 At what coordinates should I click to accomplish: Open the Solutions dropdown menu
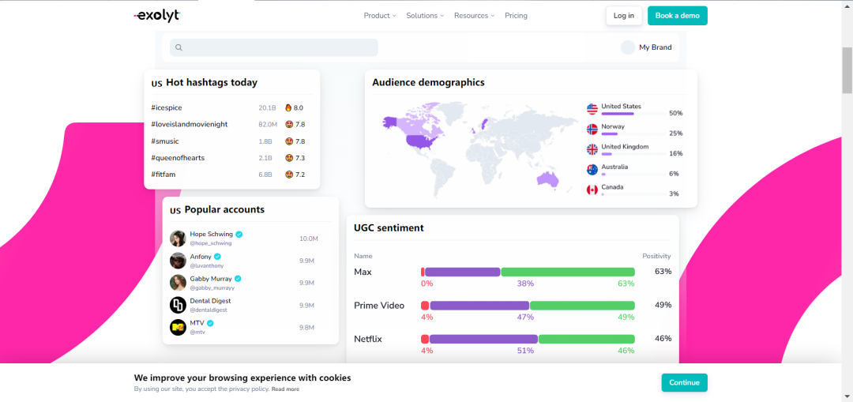(425, 16)
